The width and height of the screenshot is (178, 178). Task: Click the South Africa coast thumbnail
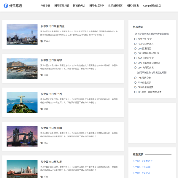(22, 69)
